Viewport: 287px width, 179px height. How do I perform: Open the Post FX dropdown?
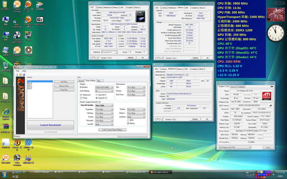tap(104, 124)
